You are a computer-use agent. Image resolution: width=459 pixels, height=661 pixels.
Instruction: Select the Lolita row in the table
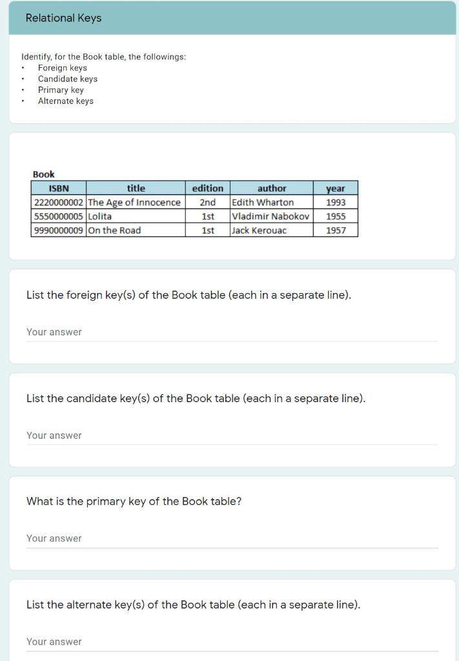click(x=194, y=216)
